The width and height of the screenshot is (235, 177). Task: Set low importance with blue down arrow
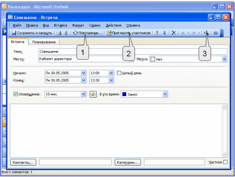coord(164,33)
